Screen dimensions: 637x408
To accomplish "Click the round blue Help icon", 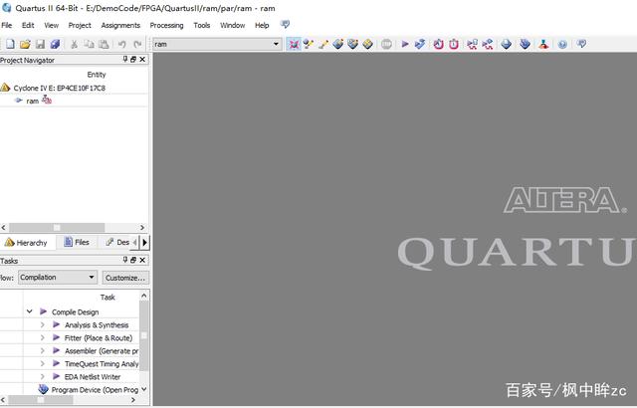I will tap(562, 44).
